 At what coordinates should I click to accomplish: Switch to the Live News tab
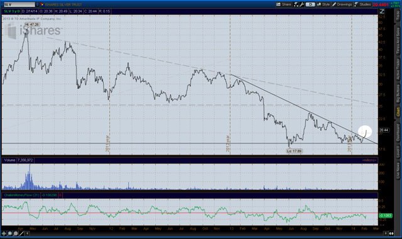[x=398, y=170]
